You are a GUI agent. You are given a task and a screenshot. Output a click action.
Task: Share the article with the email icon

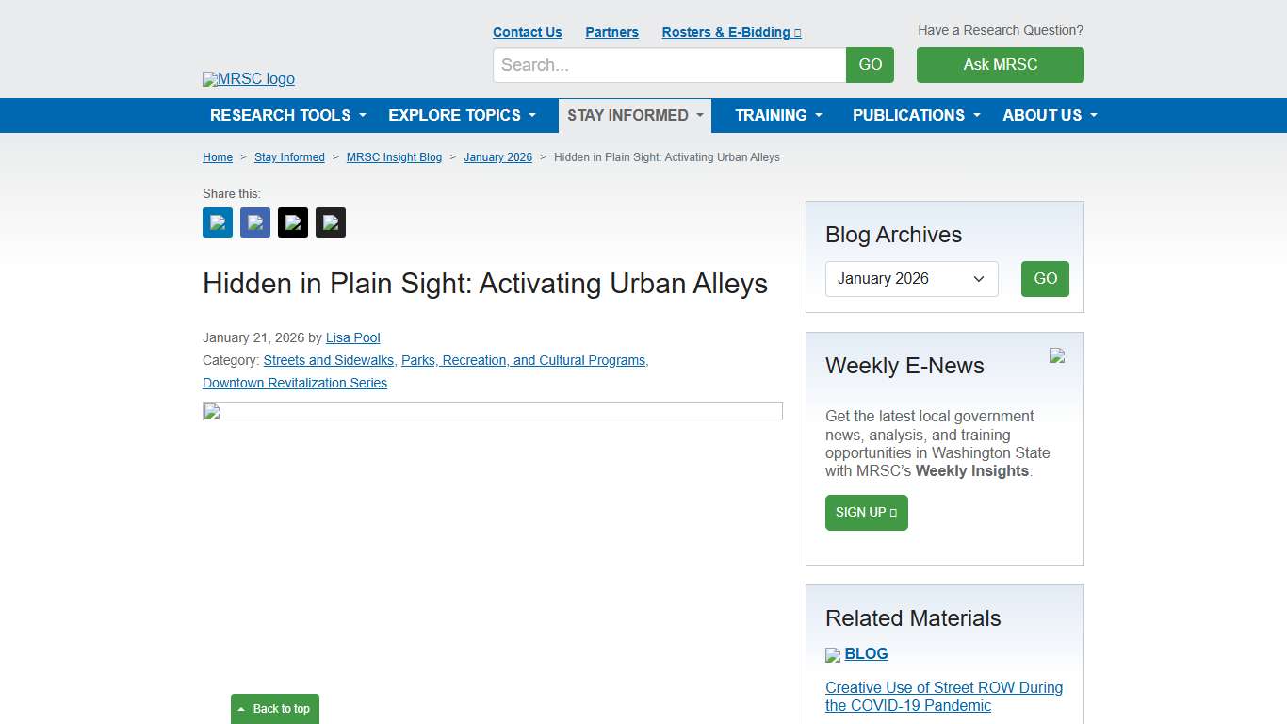(330, 222)
